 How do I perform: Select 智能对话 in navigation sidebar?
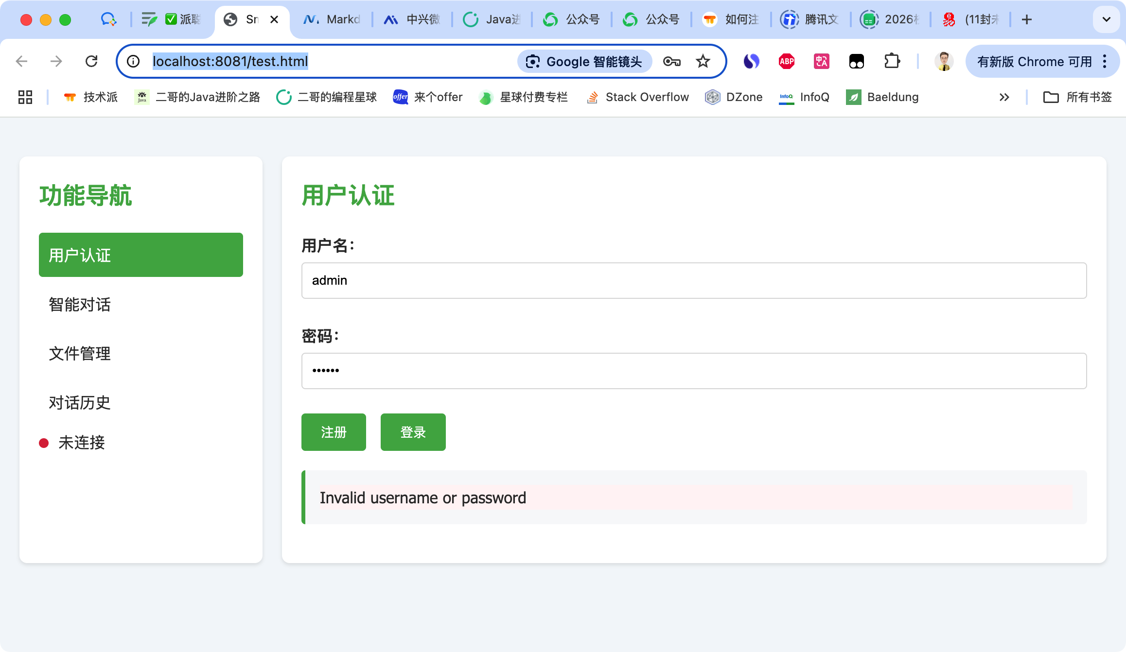click(x=80, y=305)
